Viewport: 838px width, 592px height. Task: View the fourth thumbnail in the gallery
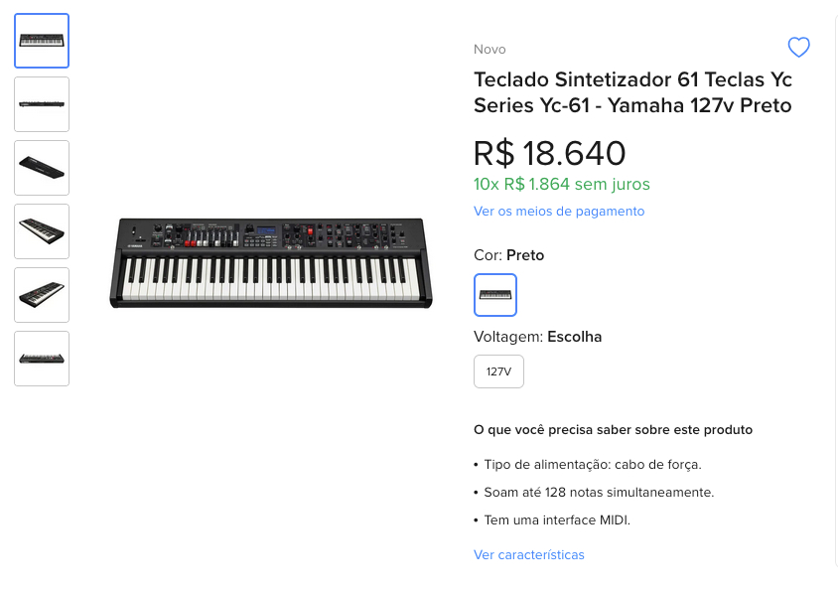(x=42, y=231)
